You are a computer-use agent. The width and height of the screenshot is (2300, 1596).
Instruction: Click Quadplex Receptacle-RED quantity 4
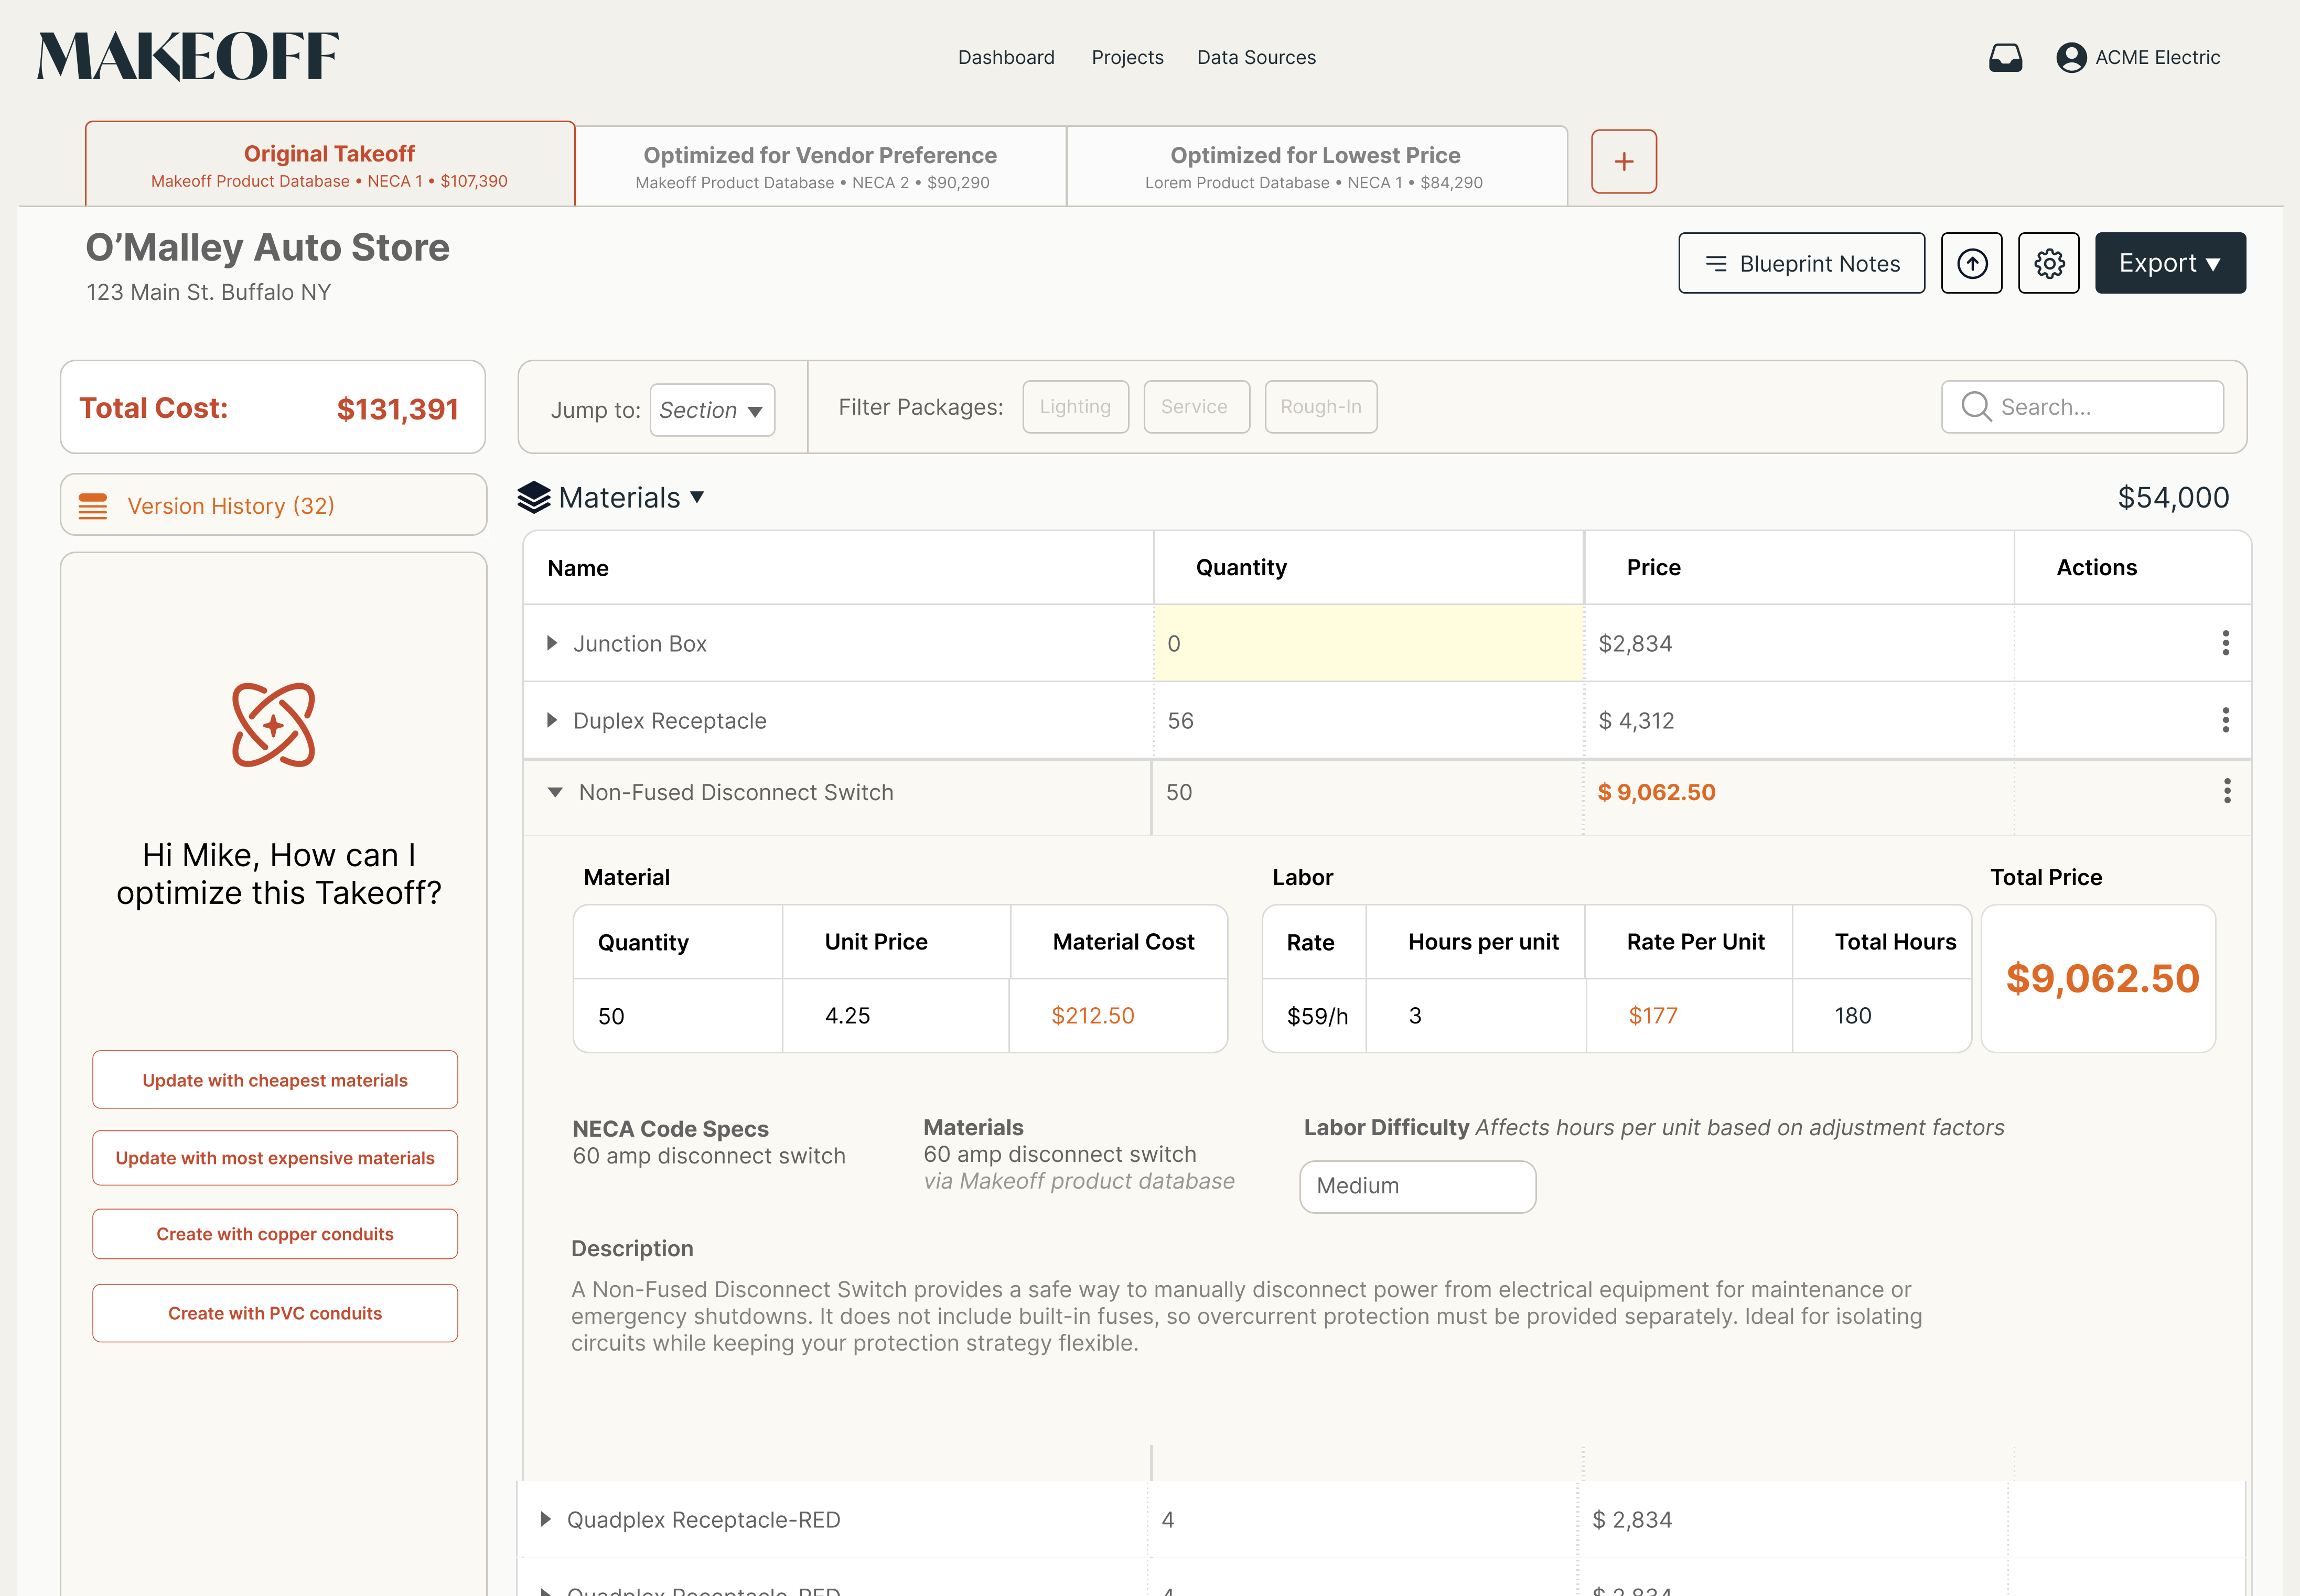[1167, 1519]
